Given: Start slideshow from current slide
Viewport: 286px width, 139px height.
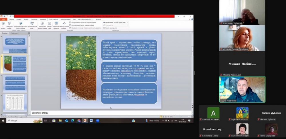Looking at the screenshot, I should tap(9, 24).
